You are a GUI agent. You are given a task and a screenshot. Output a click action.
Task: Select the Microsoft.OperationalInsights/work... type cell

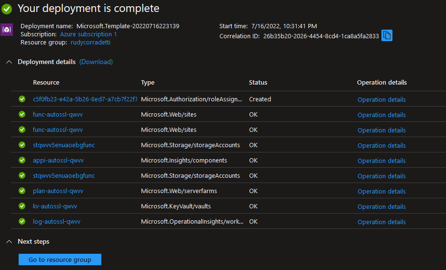[192, 221]
